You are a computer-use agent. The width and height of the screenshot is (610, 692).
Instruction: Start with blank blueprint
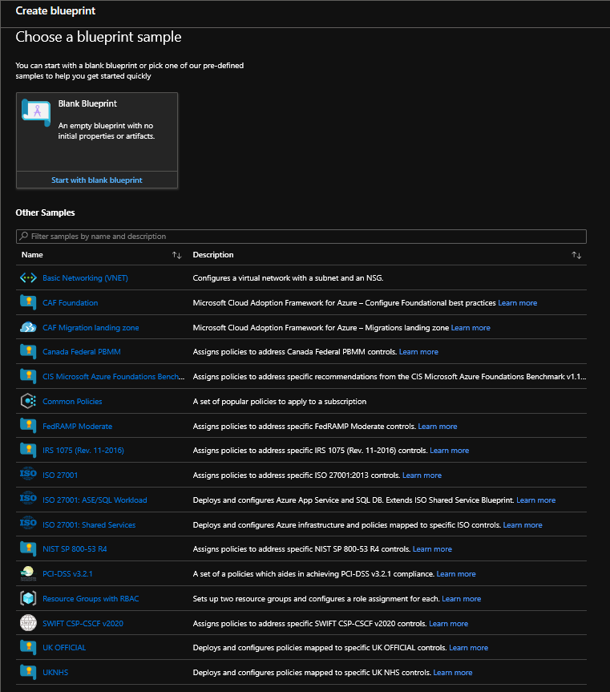coord(97,180)
